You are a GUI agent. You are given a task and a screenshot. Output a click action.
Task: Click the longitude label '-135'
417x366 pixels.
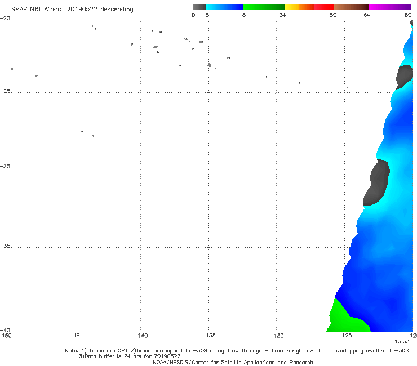(x=208, y=336)
